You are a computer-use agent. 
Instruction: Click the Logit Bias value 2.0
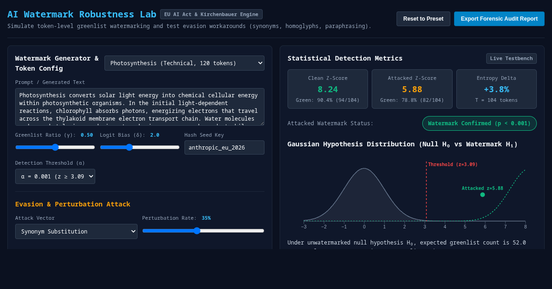[x=155, y=135]
